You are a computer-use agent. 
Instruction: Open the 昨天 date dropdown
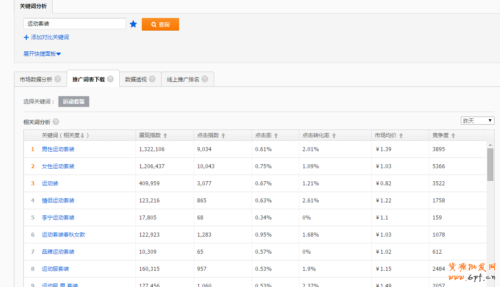(x=477, y=121)
